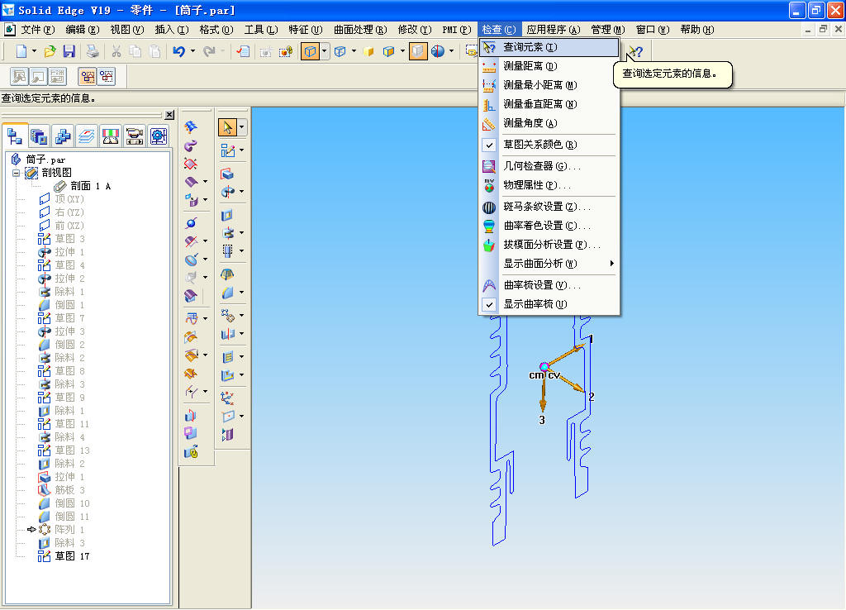Click the Mirror Copy tool icon

(228, 334)
